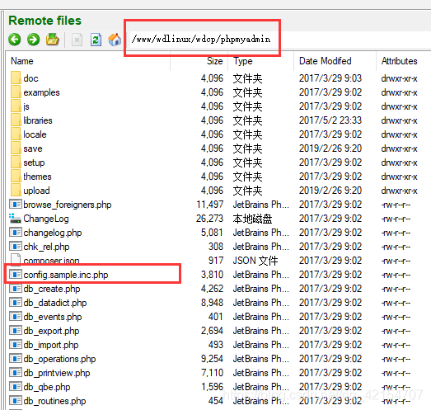Click the ChangeLog drive-style icon

click(15, 219)
